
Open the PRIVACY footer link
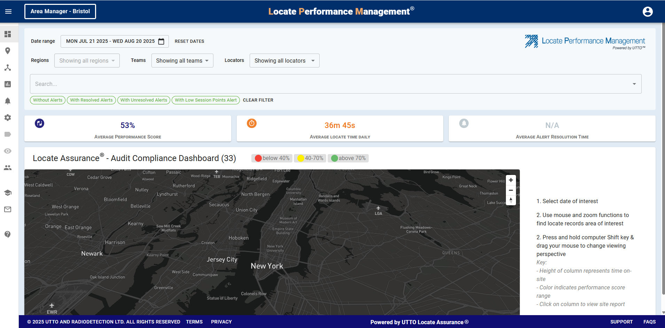click(221, 322)
